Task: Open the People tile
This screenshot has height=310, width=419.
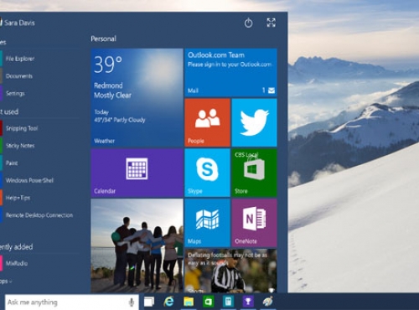Action: (207, 122)
